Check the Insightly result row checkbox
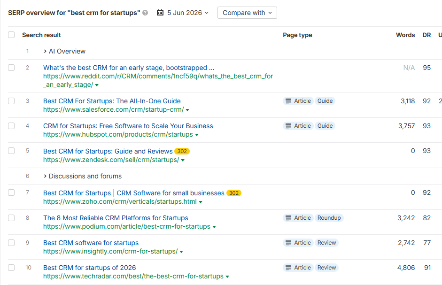Viewport: 442px width, 285px height. [x=11, y=243]
